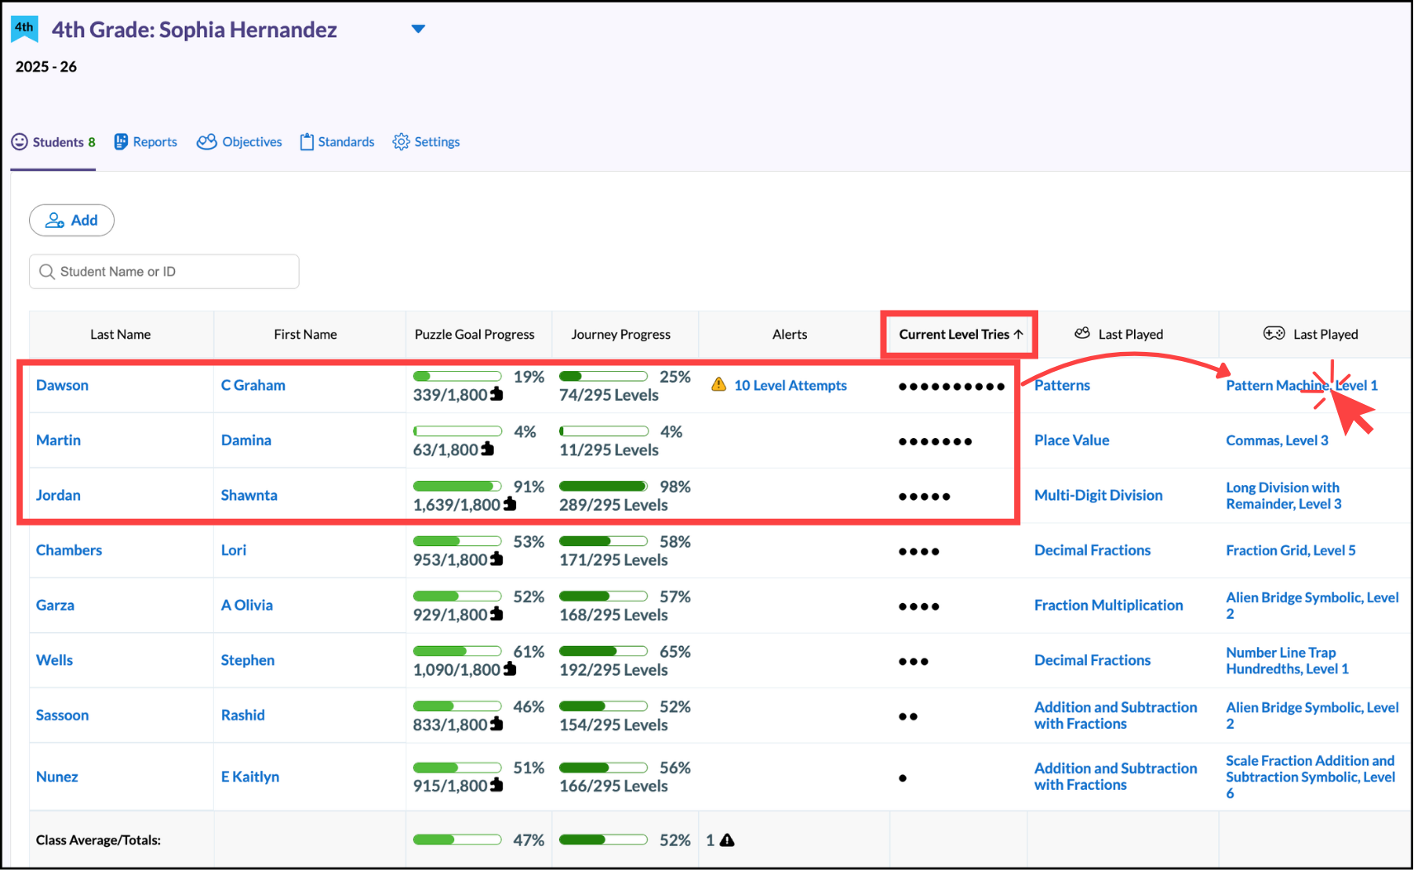Image resolution: width=1414 pixels, height=870 pixels.
Task: Click Shawnta Jordan's journey progress bar
Action: (x=603, y=487)
